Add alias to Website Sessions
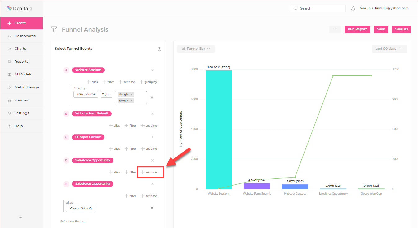The image size is (418, 228). tap(92, 82)
